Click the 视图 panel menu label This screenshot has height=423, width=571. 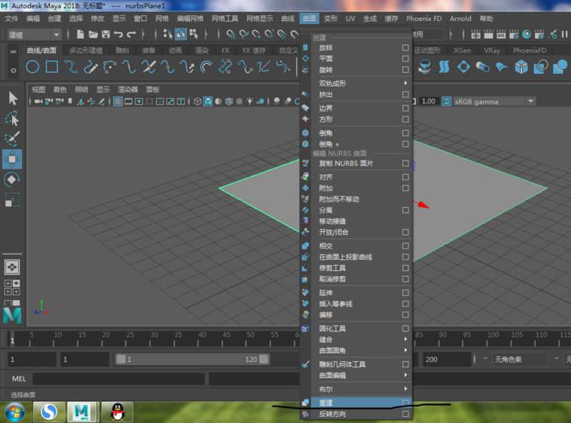click(38, 89)
